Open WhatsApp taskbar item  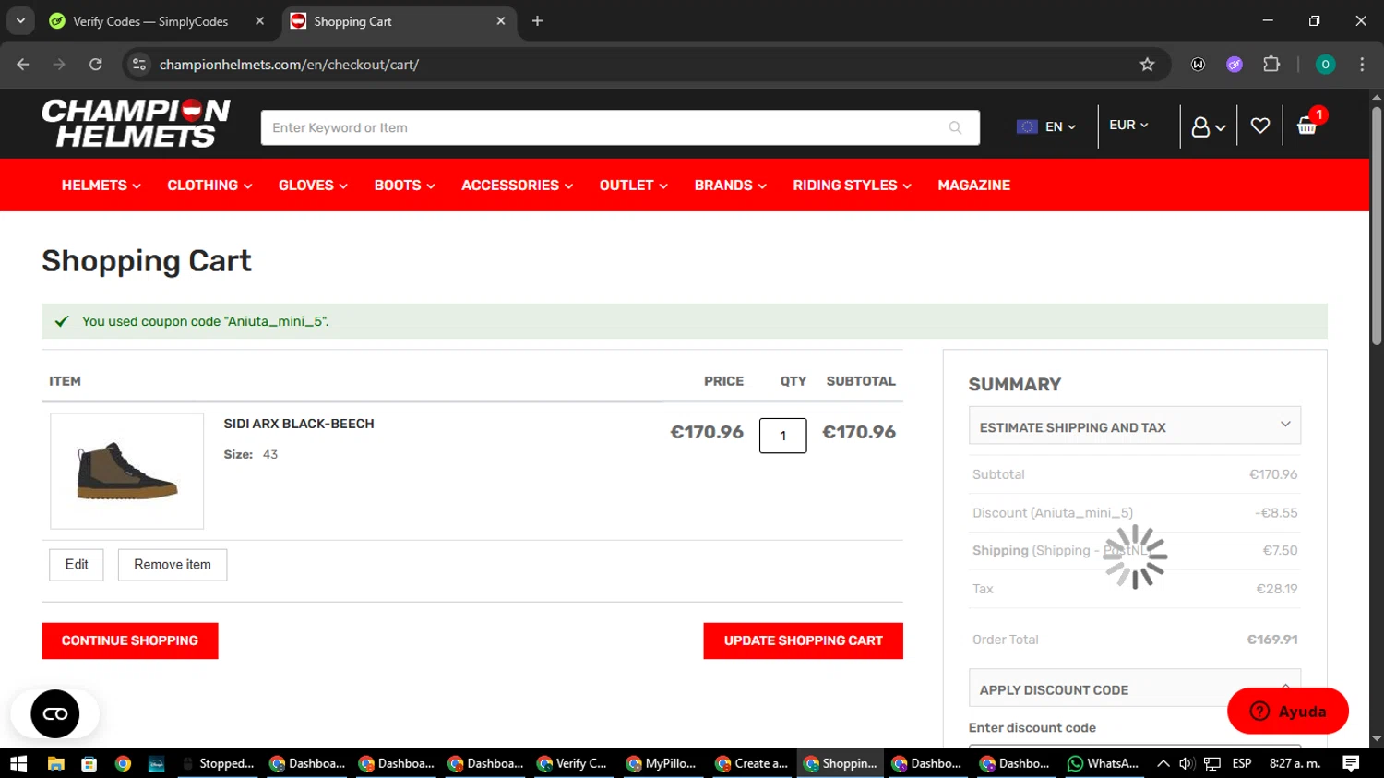tap(1103, 763)
